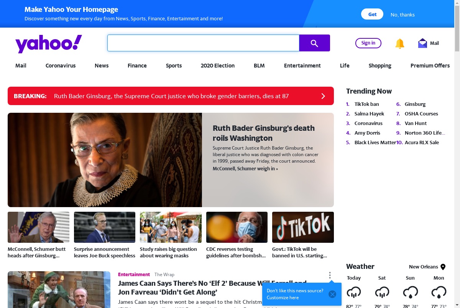Screen dimensions: 460x308
Task: Focus the Yahoo search input field
Action: pos(203,43)
